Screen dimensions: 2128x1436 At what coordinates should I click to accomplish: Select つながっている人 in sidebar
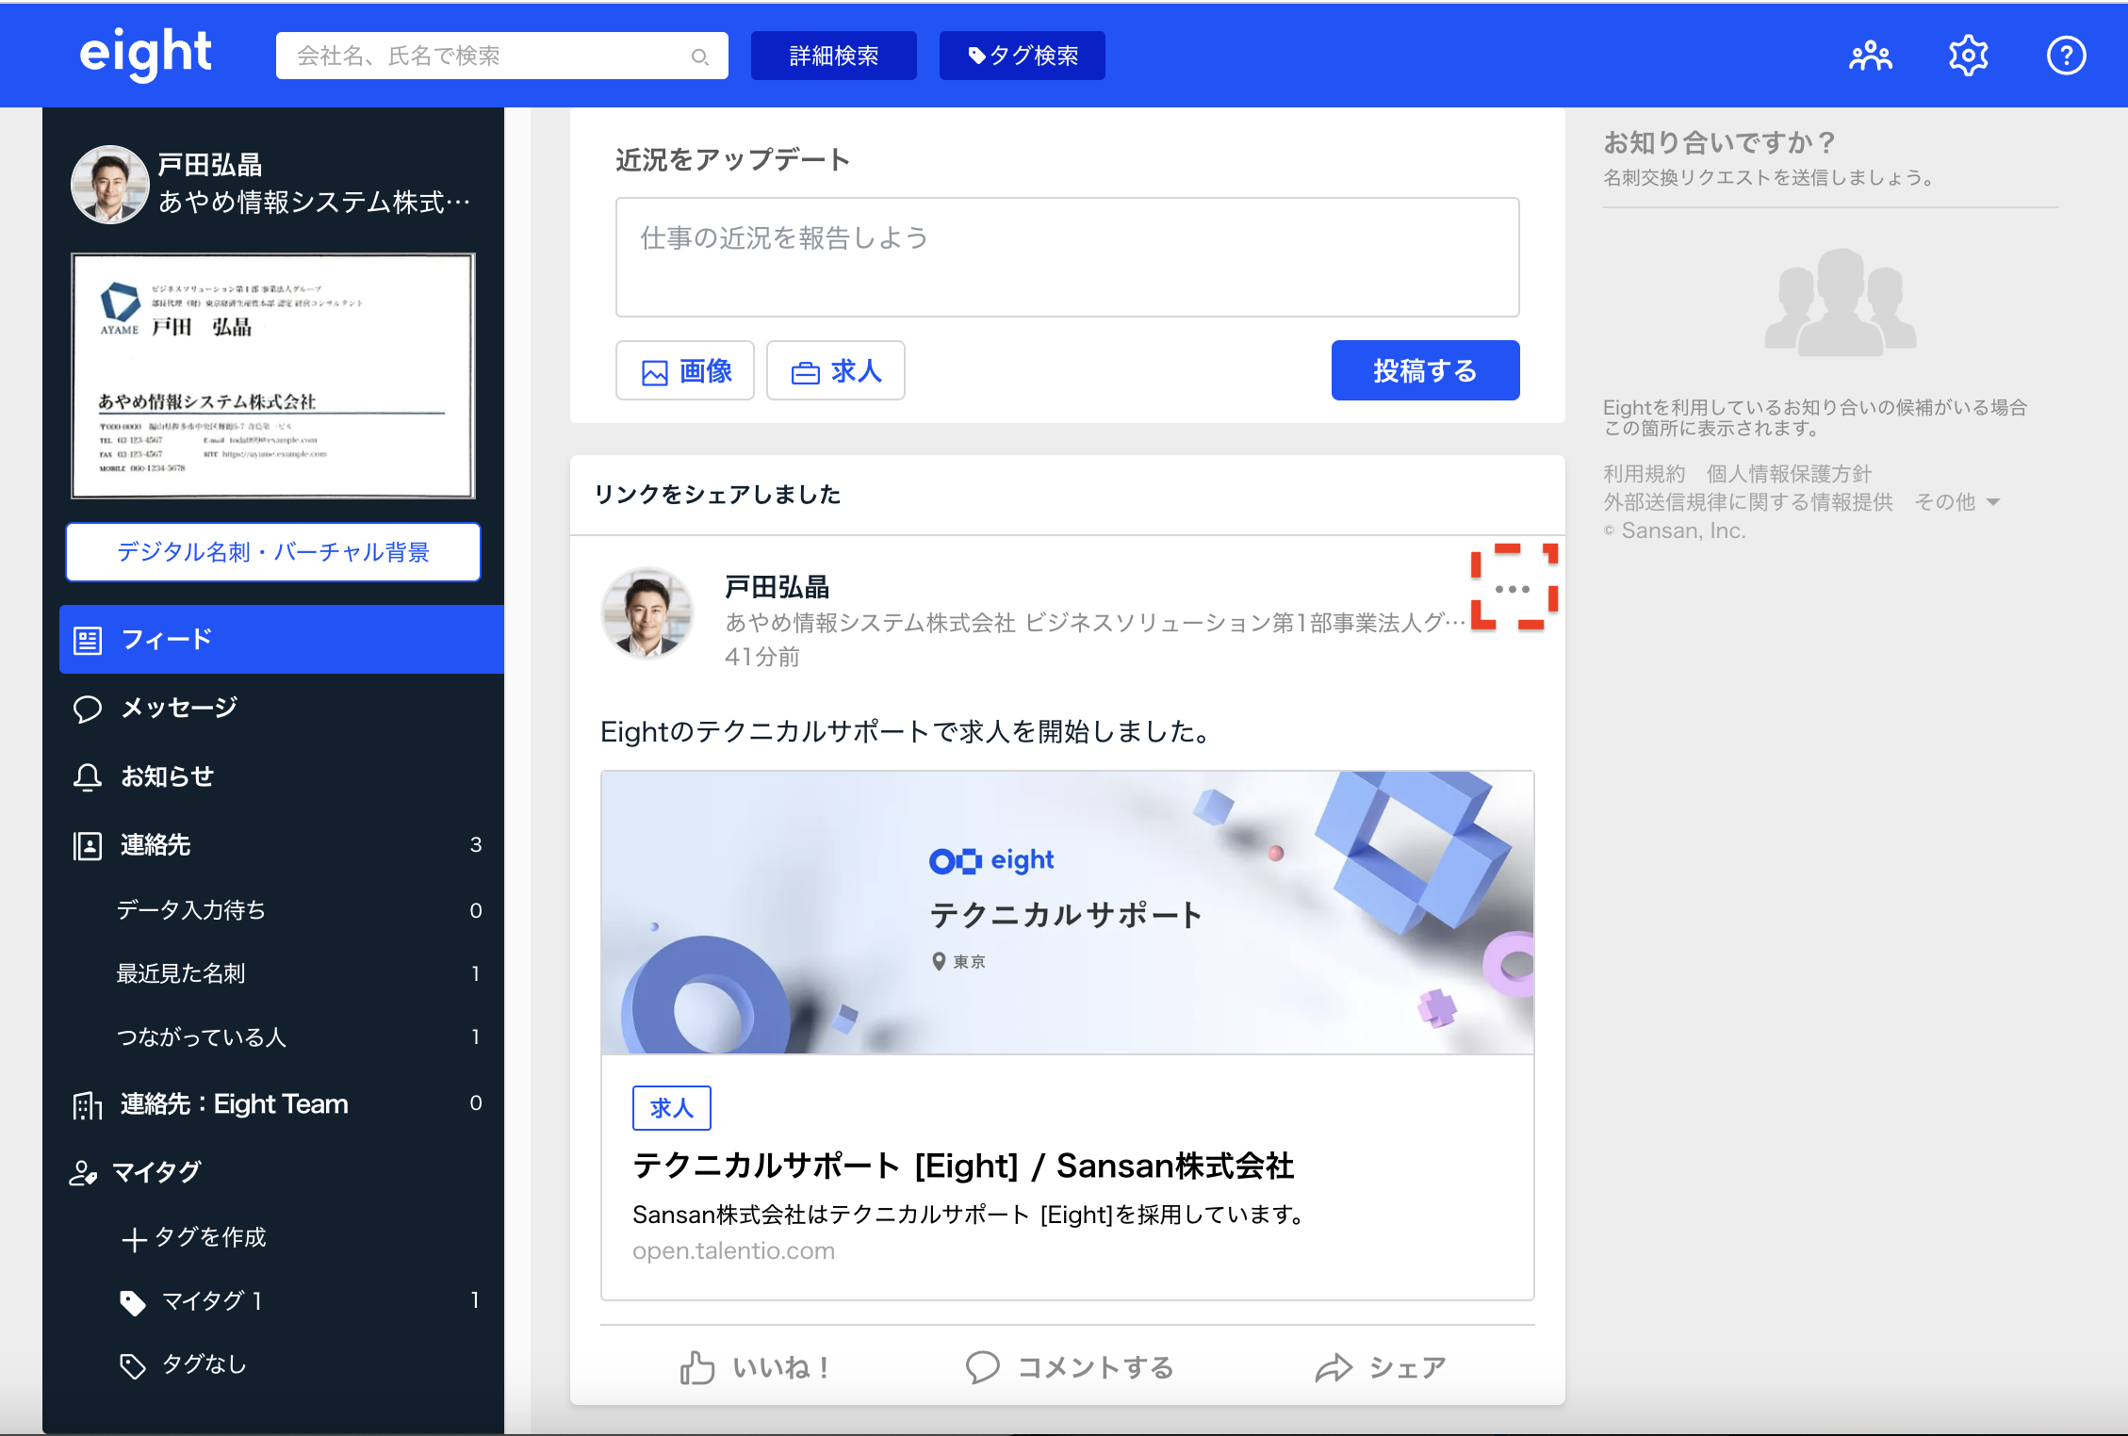[x=201, y=1037]
